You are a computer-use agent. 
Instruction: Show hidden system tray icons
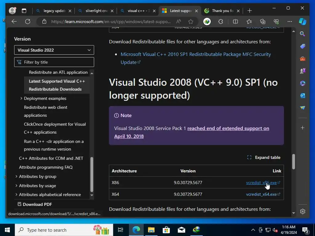point(253,230)
